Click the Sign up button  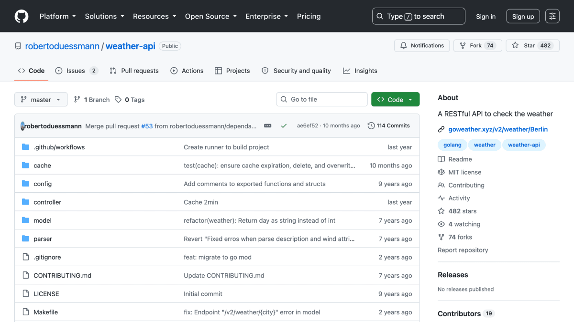(x=523, y=17)
